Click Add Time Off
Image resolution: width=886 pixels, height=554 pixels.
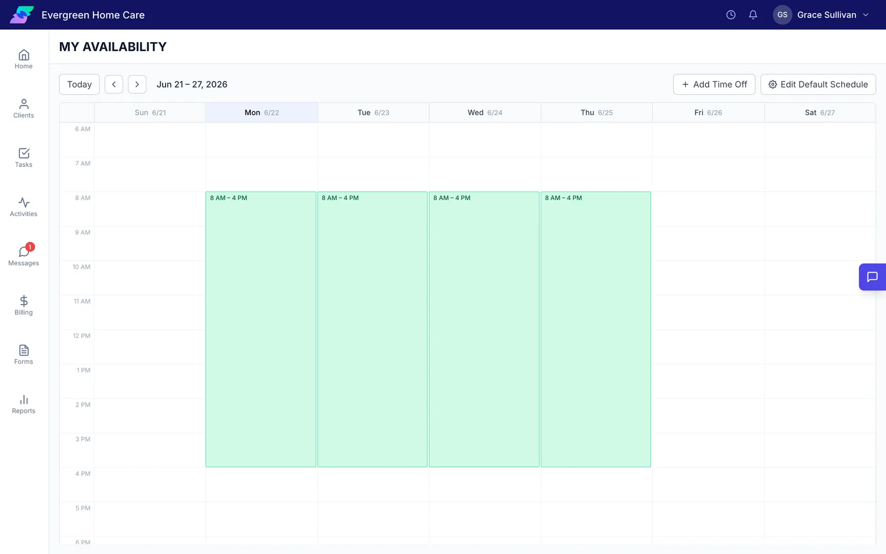[714, 84]
